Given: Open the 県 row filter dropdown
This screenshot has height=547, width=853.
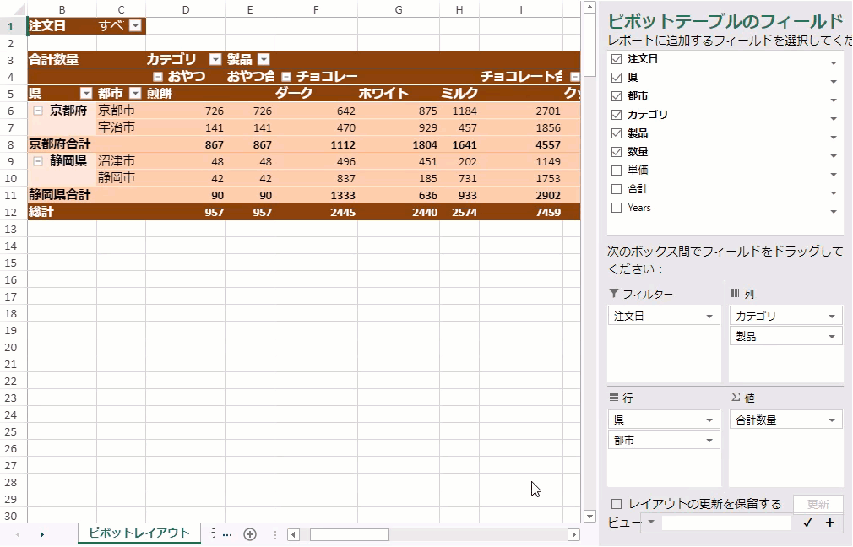Looking at the screenshot, I should click(86, 93).
